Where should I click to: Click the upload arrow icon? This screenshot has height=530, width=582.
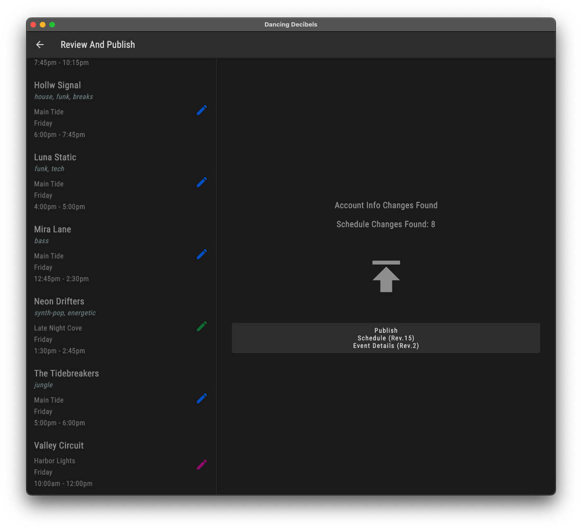[386, 276]
